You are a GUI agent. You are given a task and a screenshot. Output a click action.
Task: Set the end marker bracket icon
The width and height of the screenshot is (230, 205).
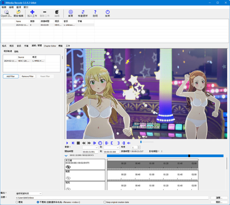click(x=118, y=143)
